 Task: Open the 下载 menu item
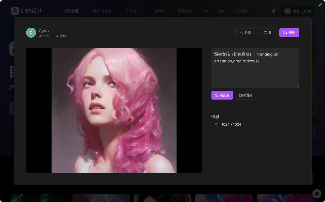pyautogui.click(x=205, y=11)
